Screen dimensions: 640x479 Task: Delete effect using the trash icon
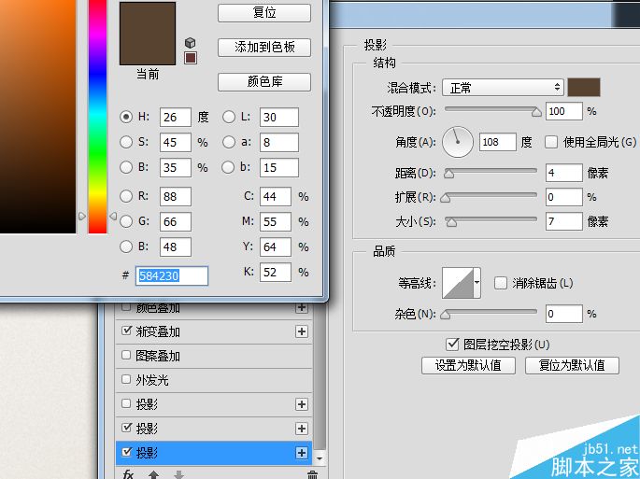pos(312,474)
